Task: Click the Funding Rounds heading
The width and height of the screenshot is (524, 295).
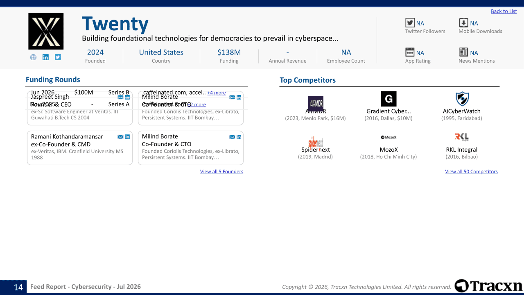Action: (53, 79)
